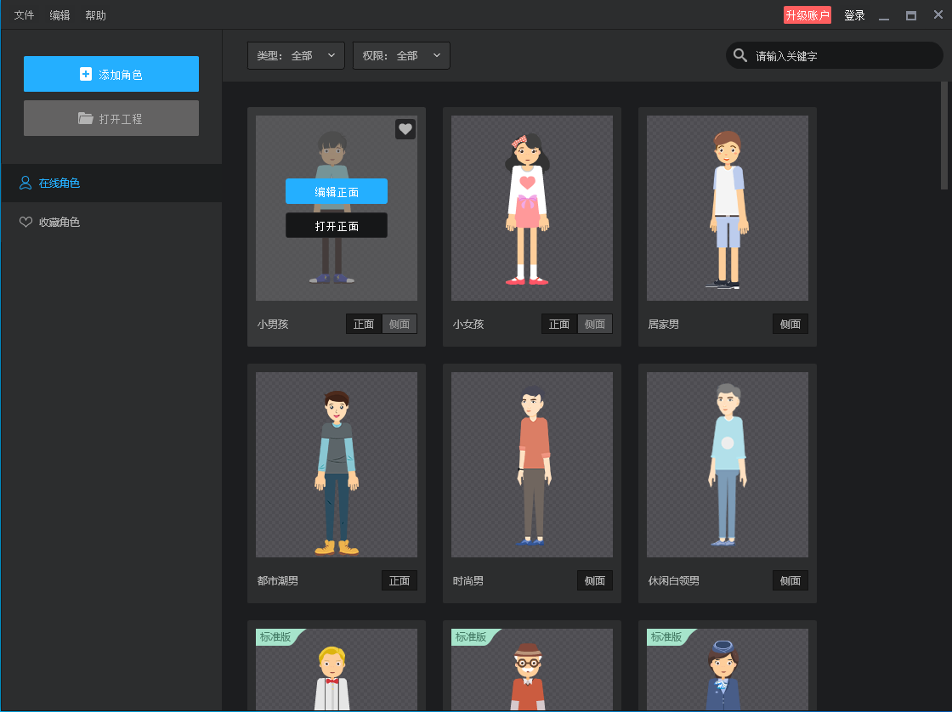Image resolution: width=952 pixels, height=712 pixels.
Task: Select 侧面 view for 休闲白领男
Action: (x=790, y=581)
